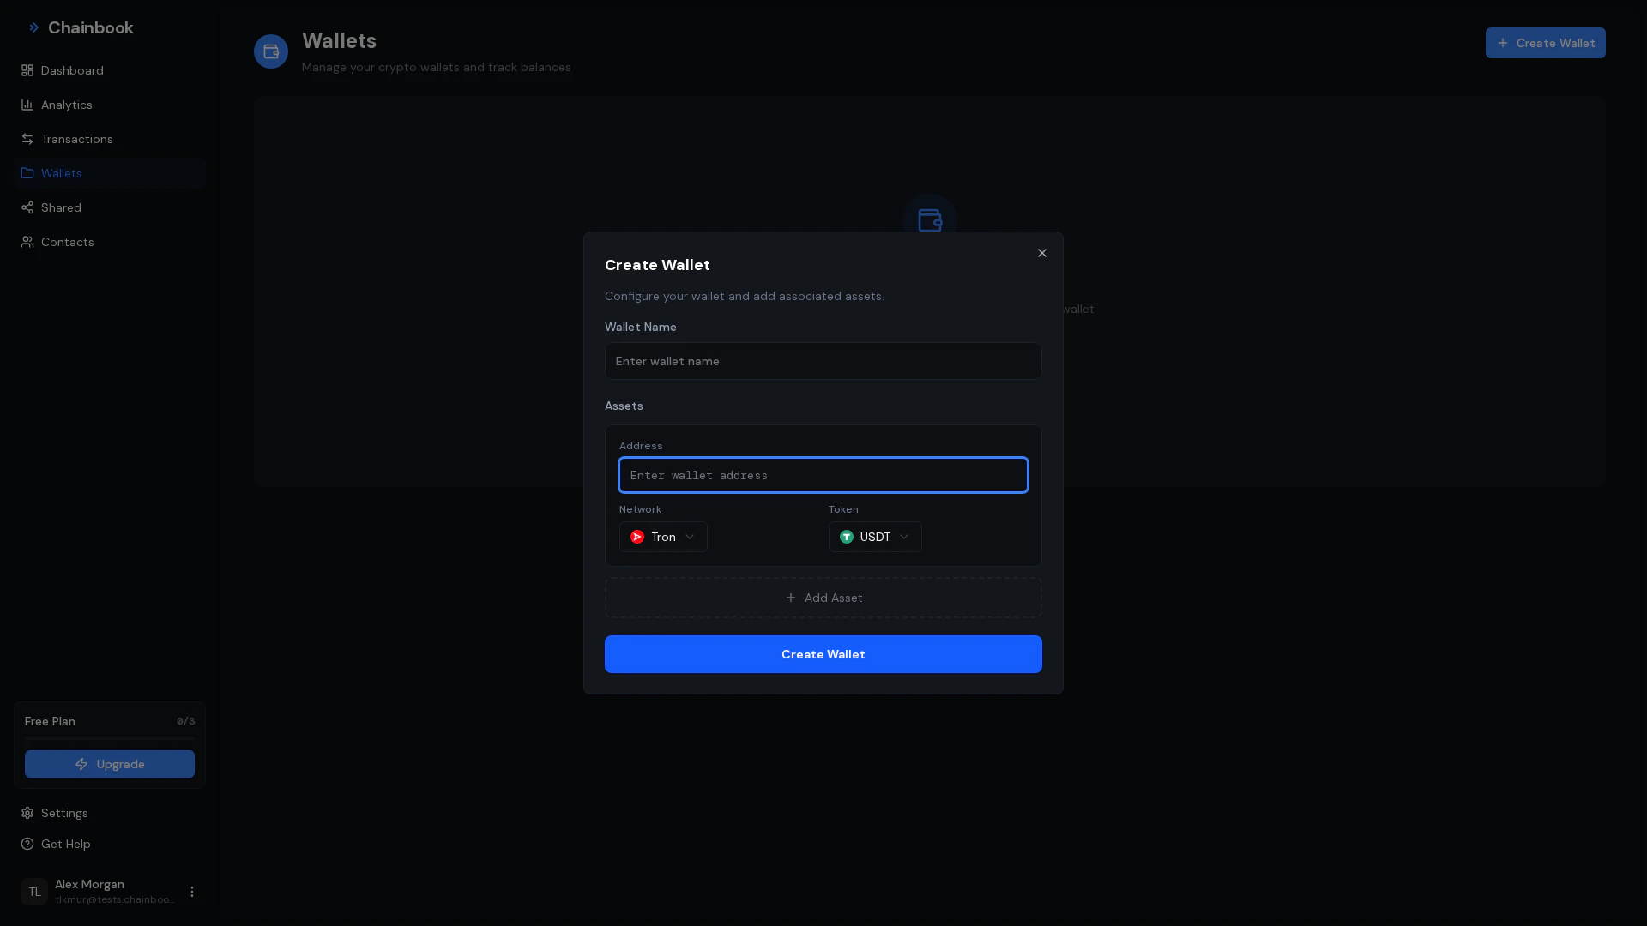Image resolution: width=1647 pixels, height=926 pixels.
Task: Click the Get Help question mark icon
Action: 27,844
